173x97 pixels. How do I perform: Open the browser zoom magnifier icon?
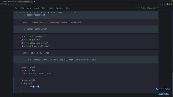click(x=160, y=4)
